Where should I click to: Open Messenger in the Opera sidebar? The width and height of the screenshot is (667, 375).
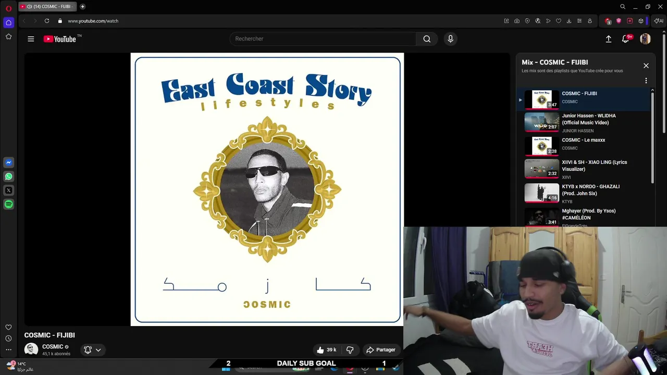click(x=8, y=162)
